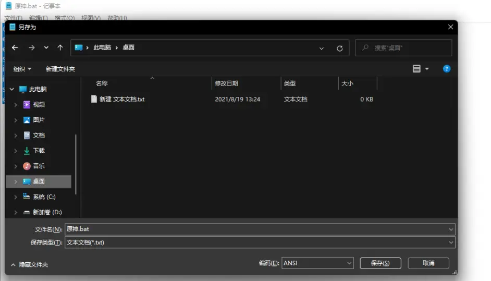Expand the 下载 folder node
Image resolution: width=491 pixels, height=281 pixels.
tap(15, 151)
